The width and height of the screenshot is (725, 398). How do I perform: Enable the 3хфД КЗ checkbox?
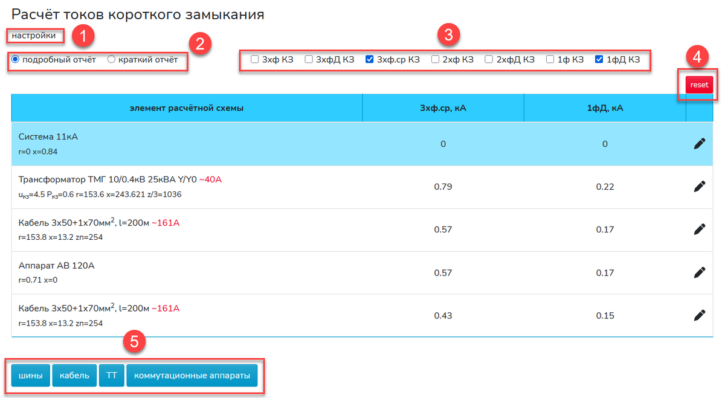coord(309,59)
